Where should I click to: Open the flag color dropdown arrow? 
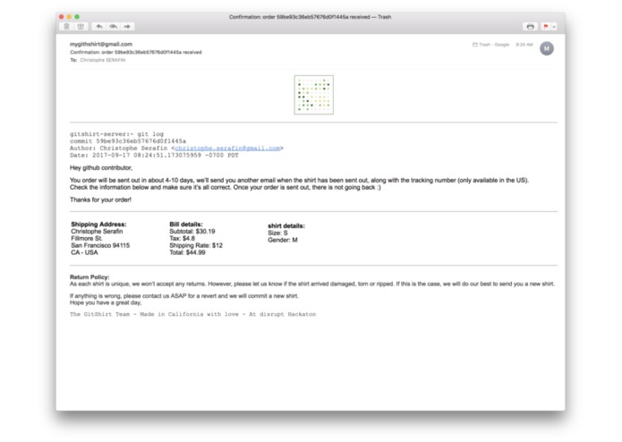(554, 27)
